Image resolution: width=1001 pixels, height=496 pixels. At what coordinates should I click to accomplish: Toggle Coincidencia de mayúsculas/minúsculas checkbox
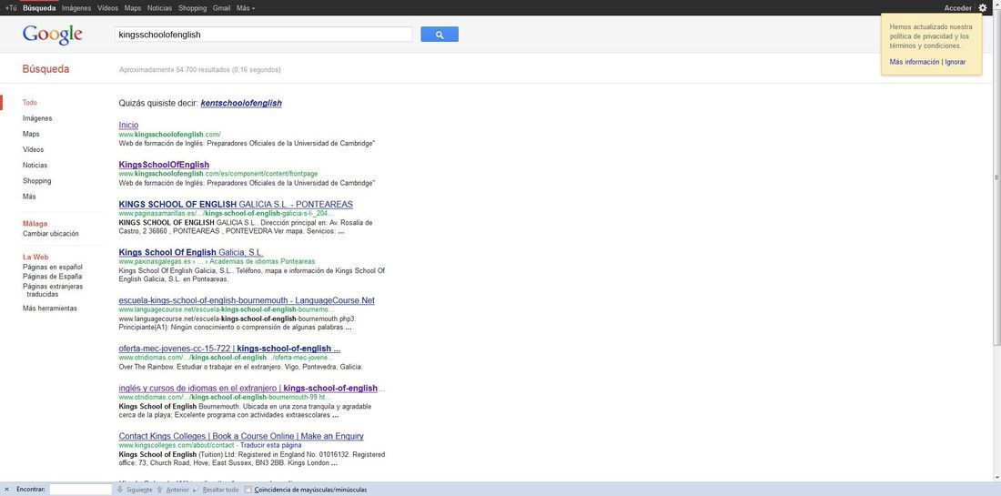coord(248,490)
